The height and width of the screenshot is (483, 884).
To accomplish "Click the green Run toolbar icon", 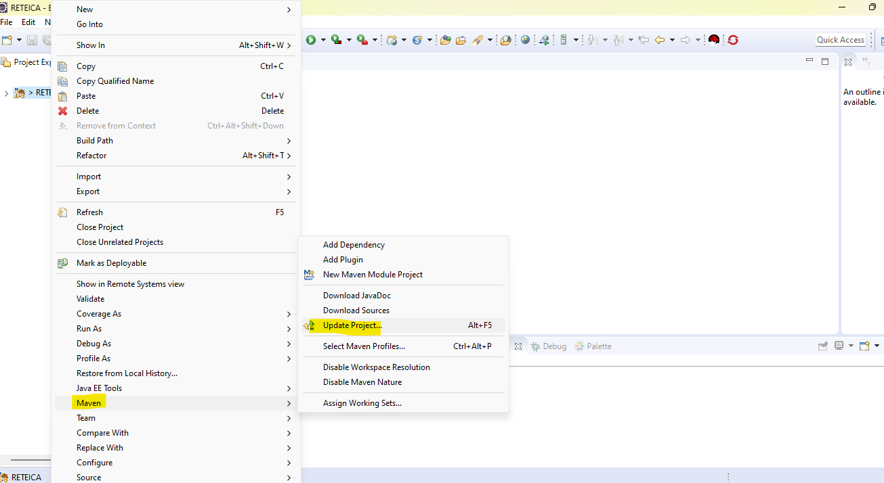I will coord(311,40).
